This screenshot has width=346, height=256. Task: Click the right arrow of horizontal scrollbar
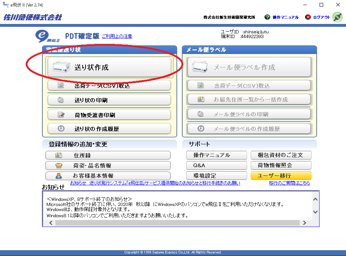click(304, 223)
